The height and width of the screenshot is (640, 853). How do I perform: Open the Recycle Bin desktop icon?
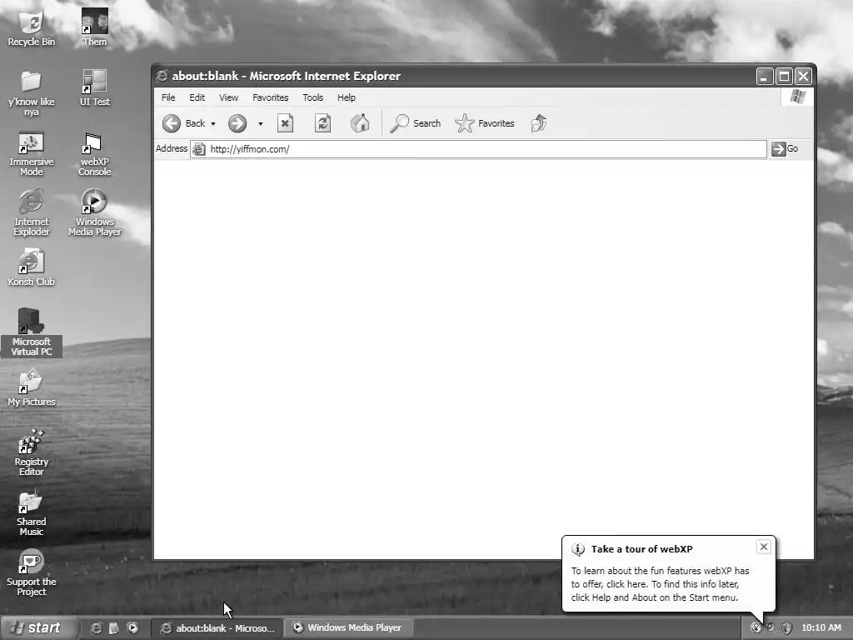coord(31,28)
